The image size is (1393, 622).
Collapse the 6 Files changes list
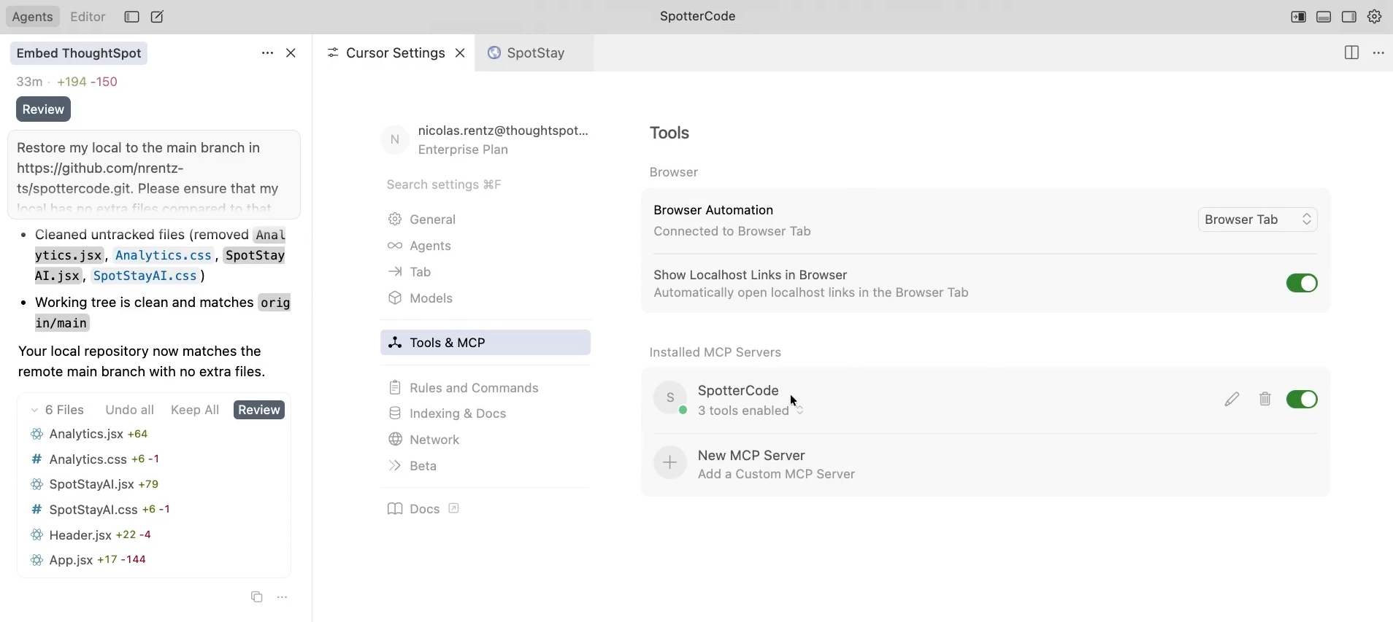[34, 411]
